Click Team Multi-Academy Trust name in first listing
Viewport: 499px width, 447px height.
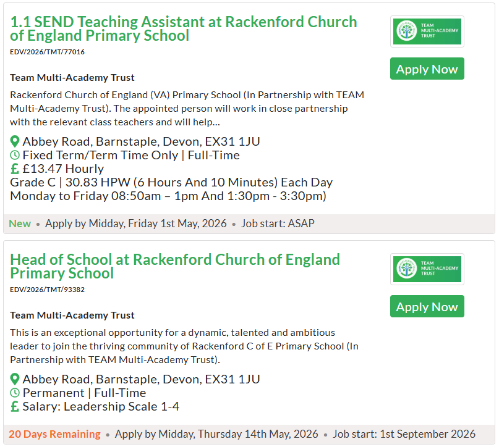[72, 78]
